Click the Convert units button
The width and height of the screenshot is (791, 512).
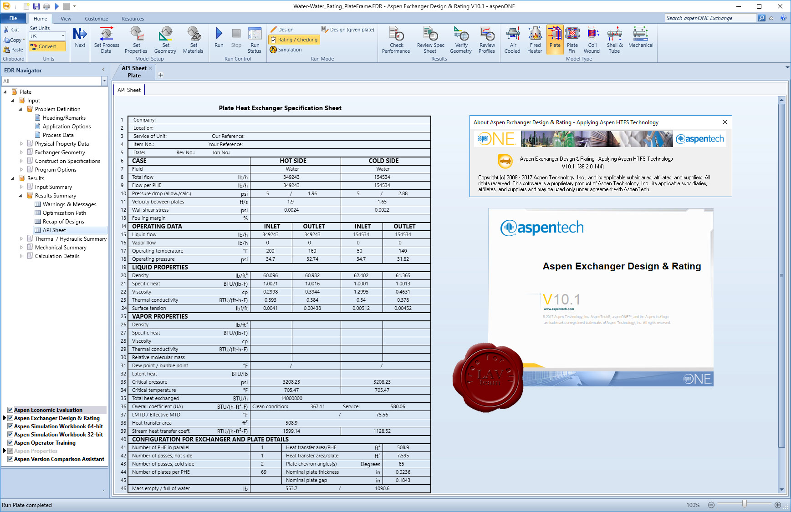(x=47, y=46)
